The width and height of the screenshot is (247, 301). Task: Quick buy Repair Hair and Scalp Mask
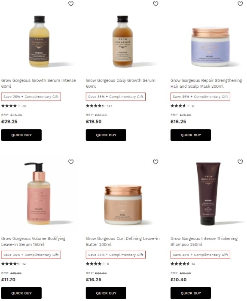pos(191,135)
